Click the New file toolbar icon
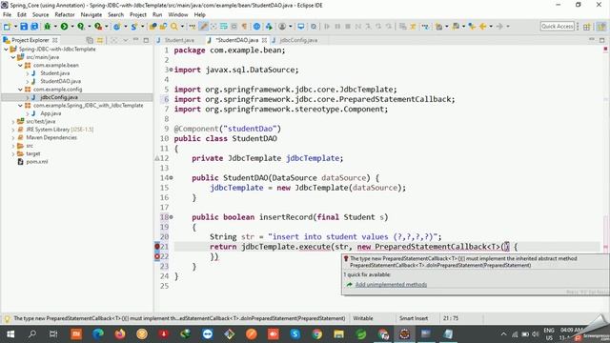Image resolution: width=610 pixels, height=343 pixels. point(7,27)
